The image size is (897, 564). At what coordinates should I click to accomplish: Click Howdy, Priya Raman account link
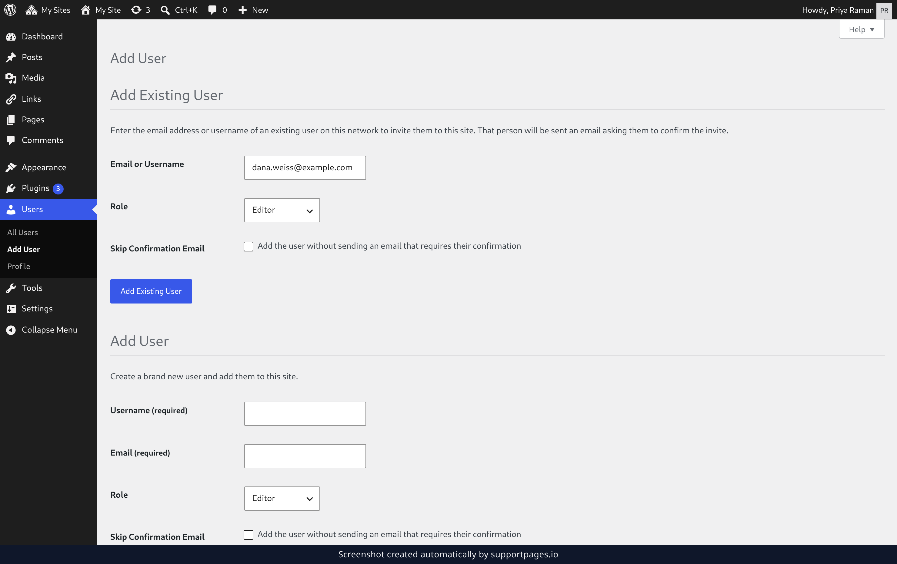pos(837,10)
